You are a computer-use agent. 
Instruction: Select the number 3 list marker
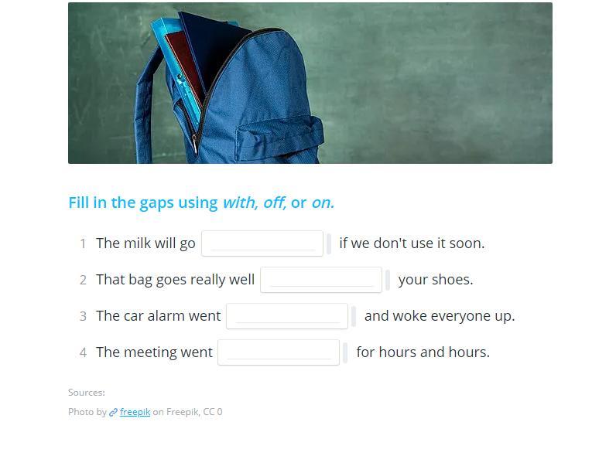[x=83, y=316]
